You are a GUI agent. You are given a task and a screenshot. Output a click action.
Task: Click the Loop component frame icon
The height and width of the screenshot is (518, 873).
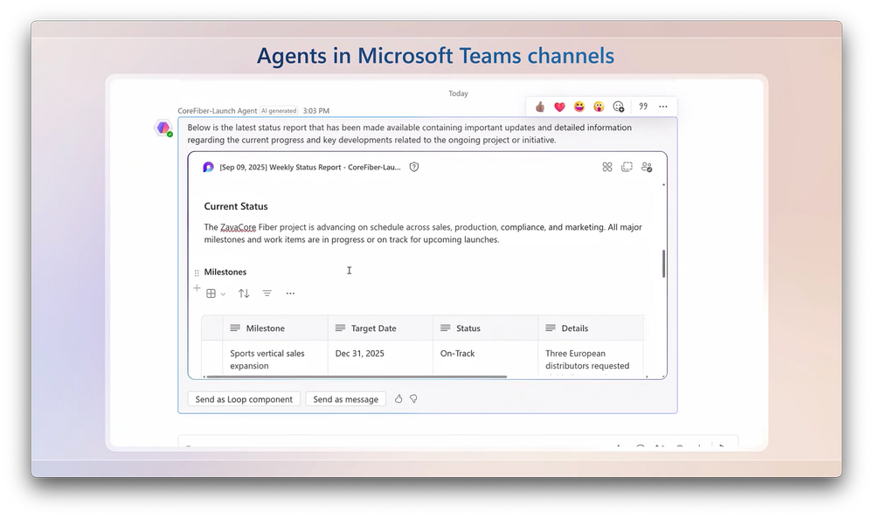pos(627,167)
